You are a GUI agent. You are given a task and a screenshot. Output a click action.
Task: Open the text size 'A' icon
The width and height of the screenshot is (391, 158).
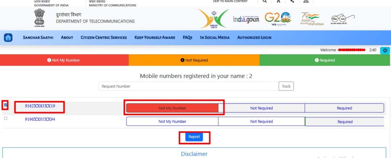278,1
